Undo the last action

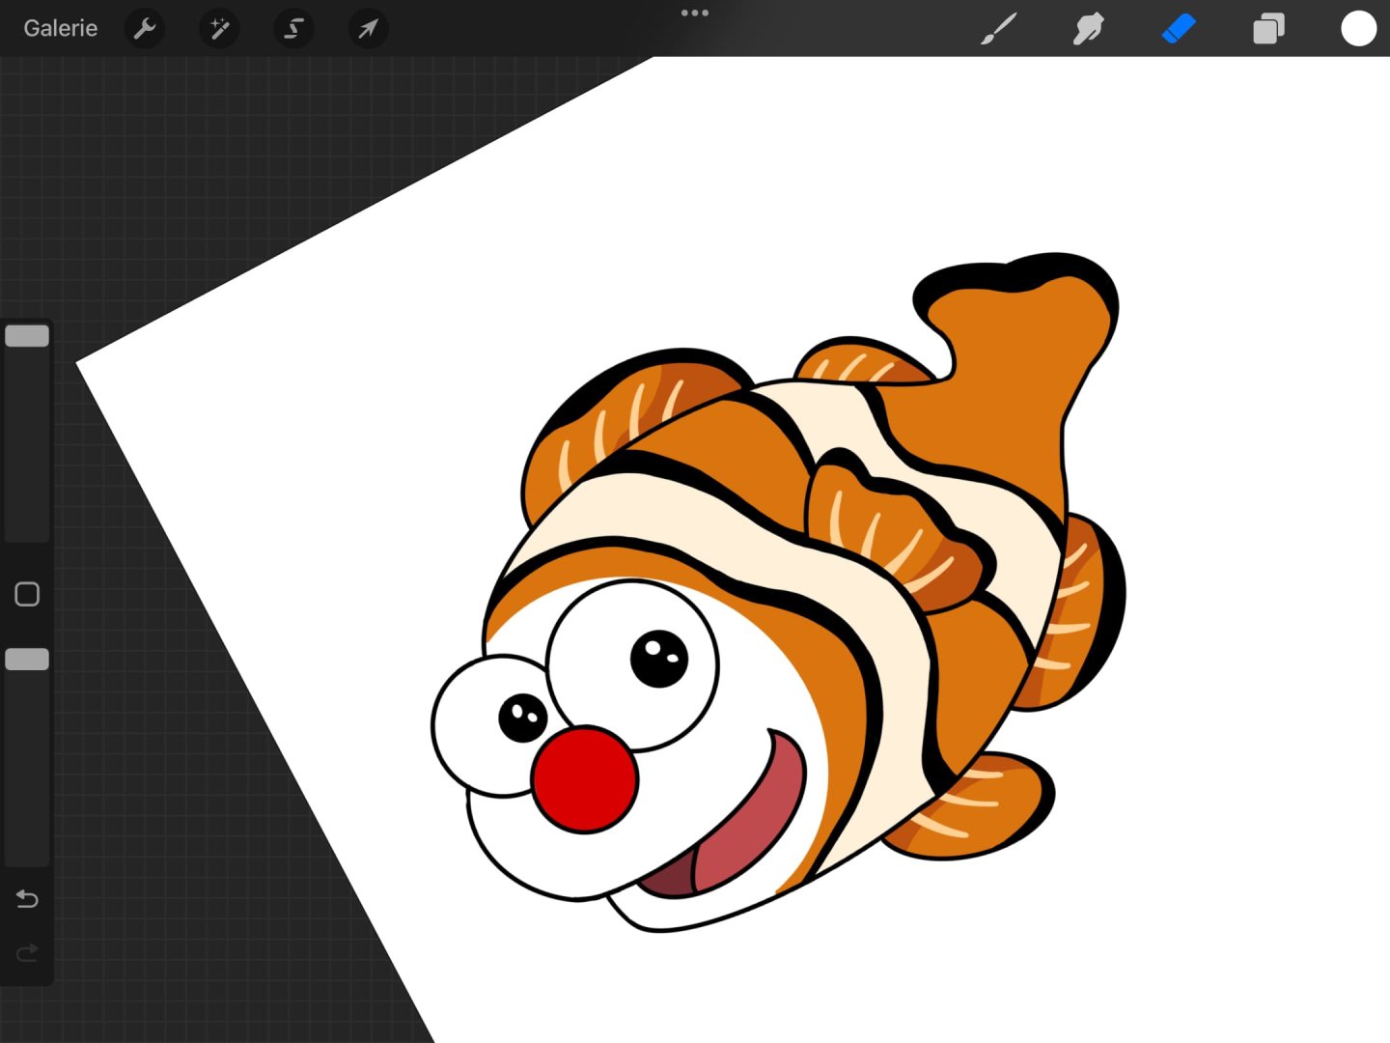pos(27,899)
